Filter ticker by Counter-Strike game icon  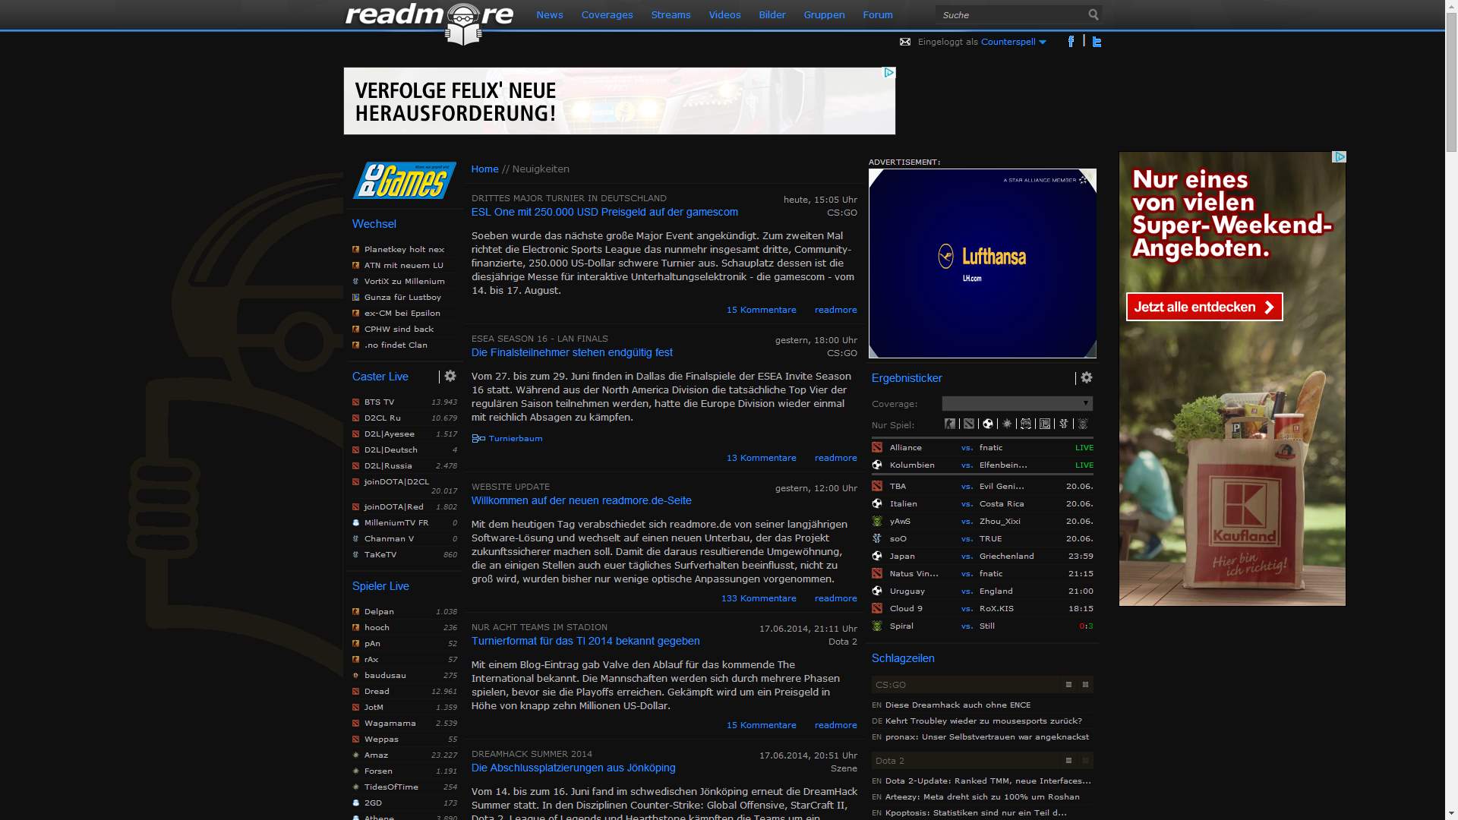coord(950,424)
